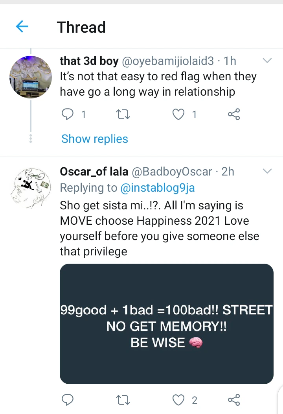
Task: Like that 3d boy's tweet
Action: pos(179,115)
